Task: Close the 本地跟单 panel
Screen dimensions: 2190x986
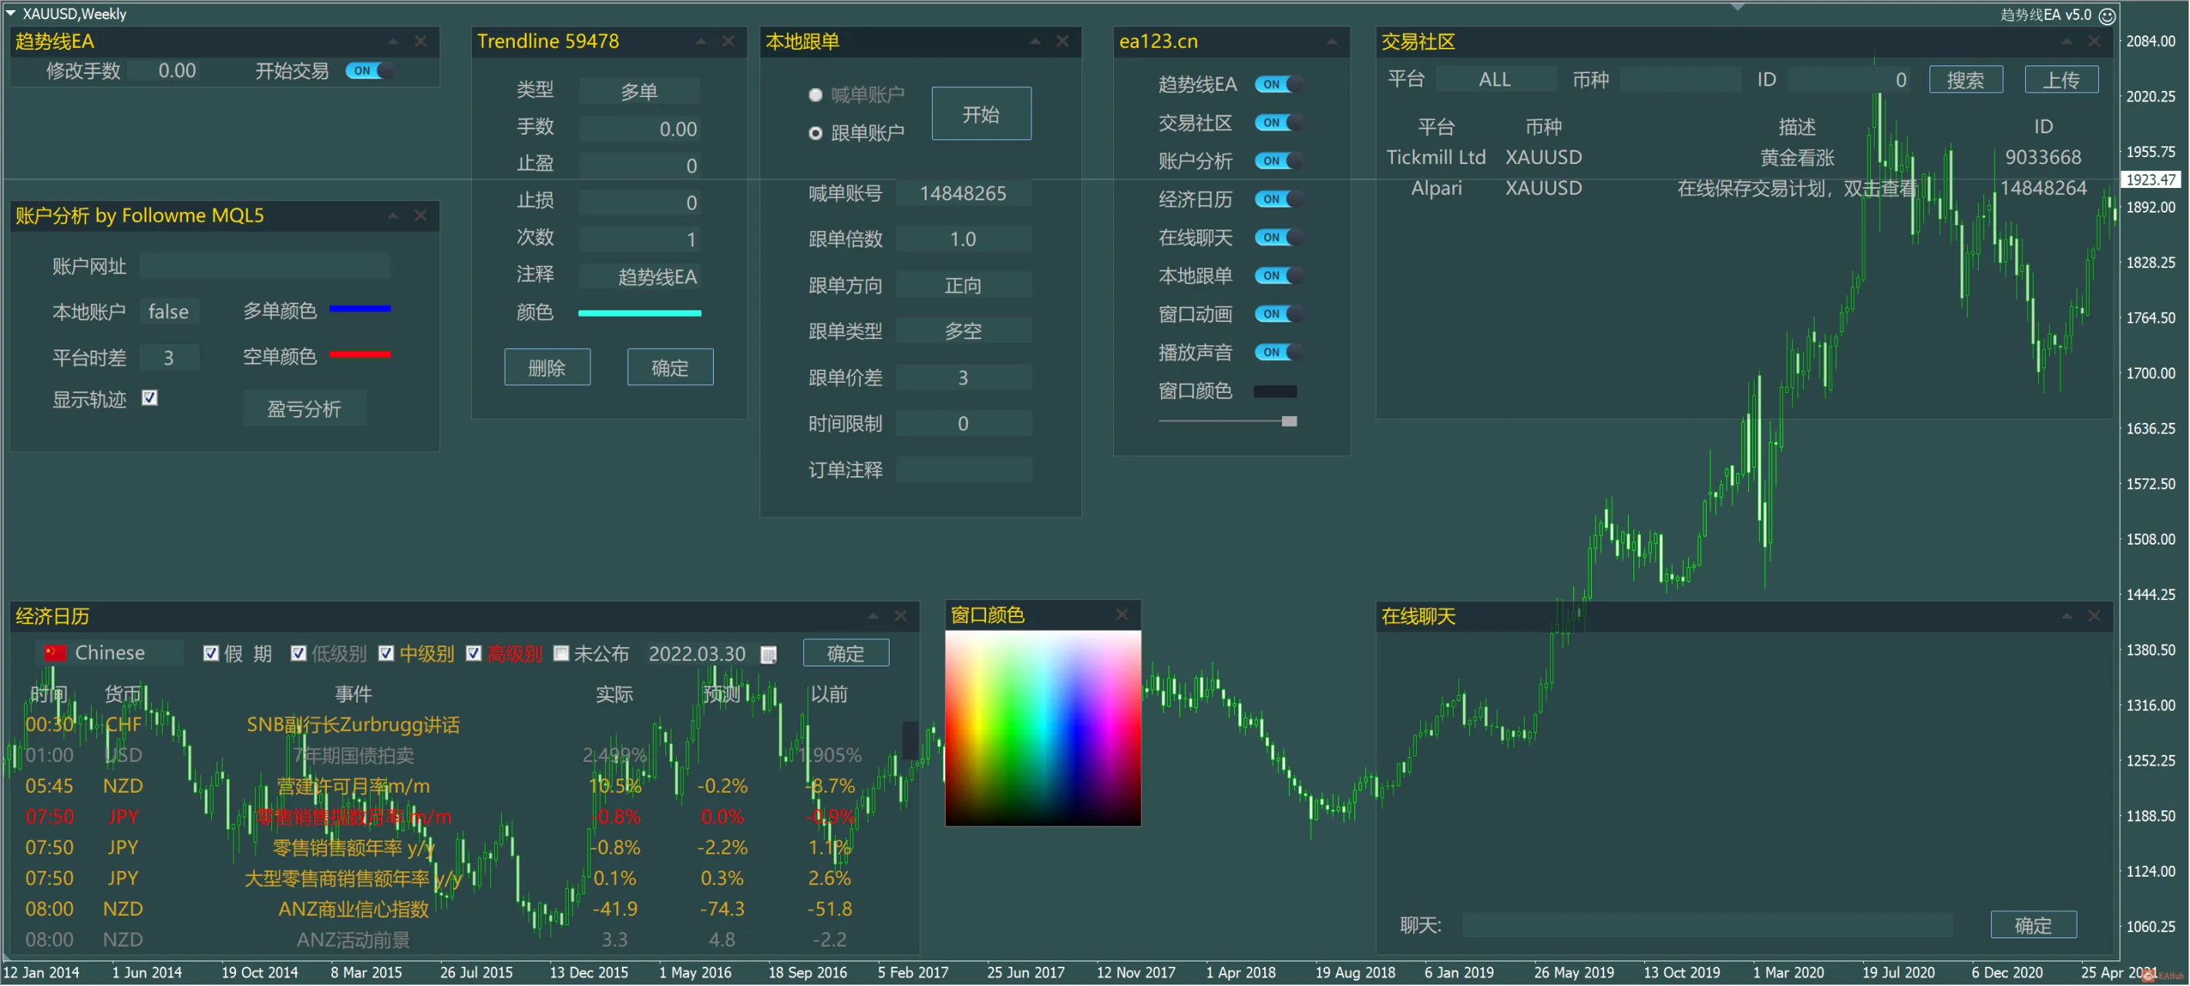Action: [1063, 41]
